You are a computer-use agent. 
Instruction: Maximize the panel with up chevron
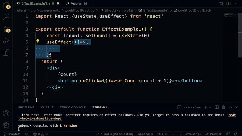click(231, 107)
